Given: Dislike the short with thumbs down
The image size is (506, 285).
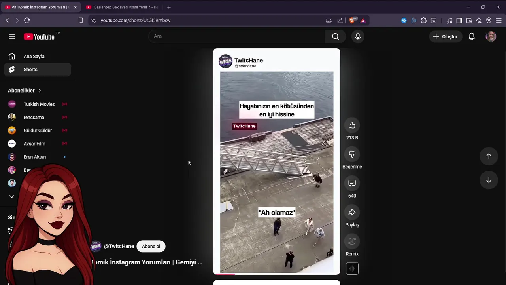Looking at the screenshot, I should pyautogui.click(x=352, y=154).
